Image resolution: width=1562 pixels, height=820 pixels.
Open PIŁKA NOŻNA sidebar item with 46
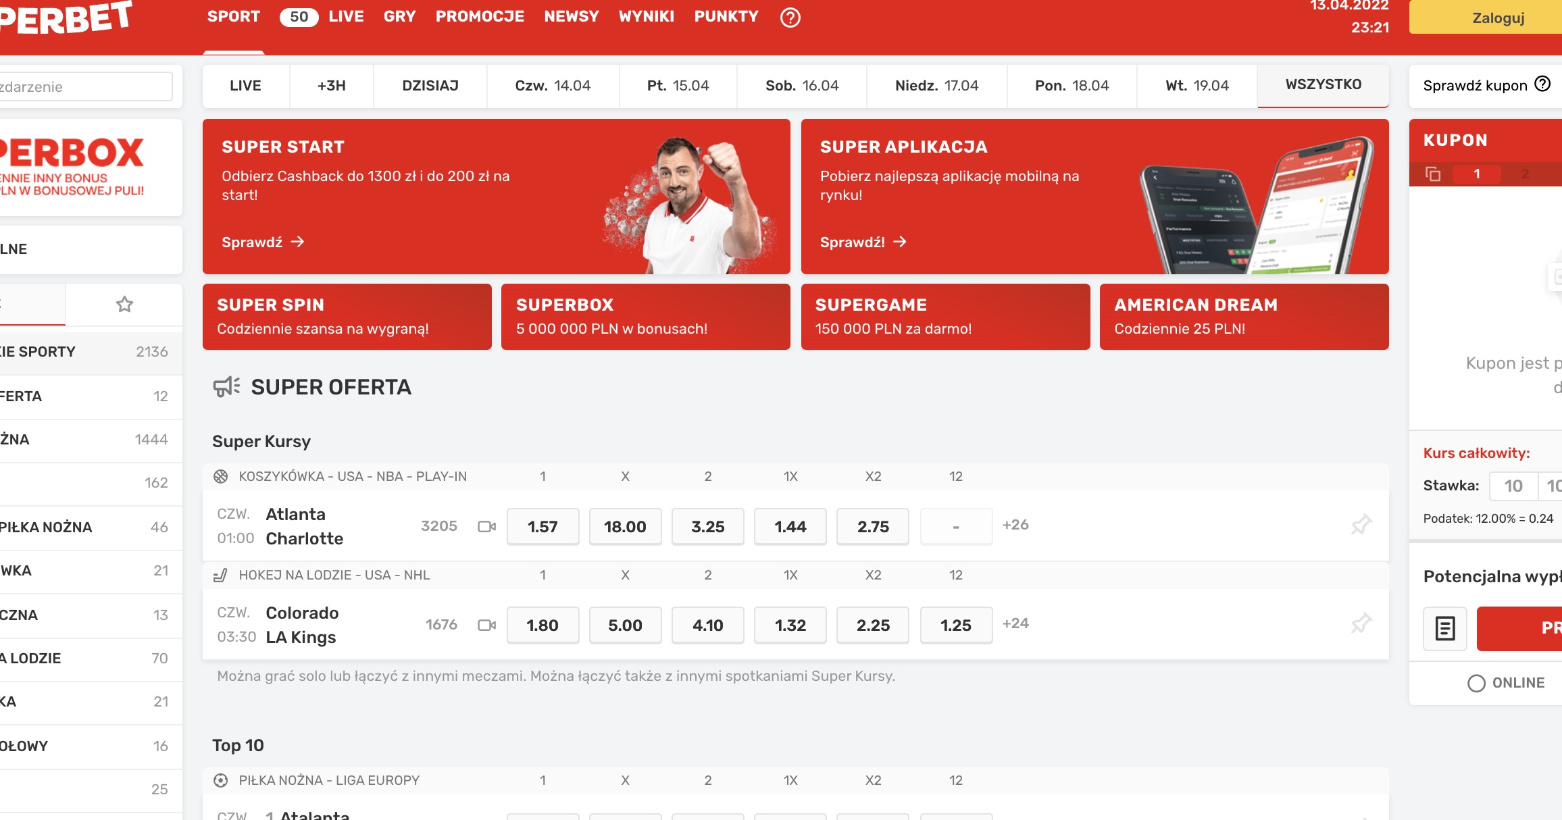tap(91, 528)
